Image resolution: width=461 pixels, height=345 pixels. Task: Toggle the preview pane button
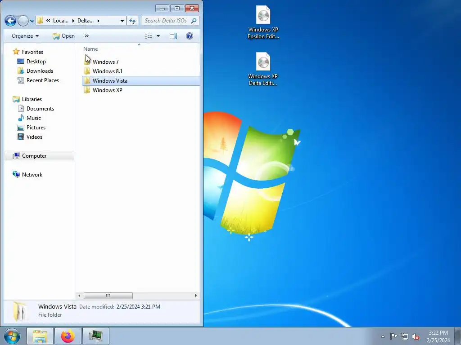[x=173, y=36]
